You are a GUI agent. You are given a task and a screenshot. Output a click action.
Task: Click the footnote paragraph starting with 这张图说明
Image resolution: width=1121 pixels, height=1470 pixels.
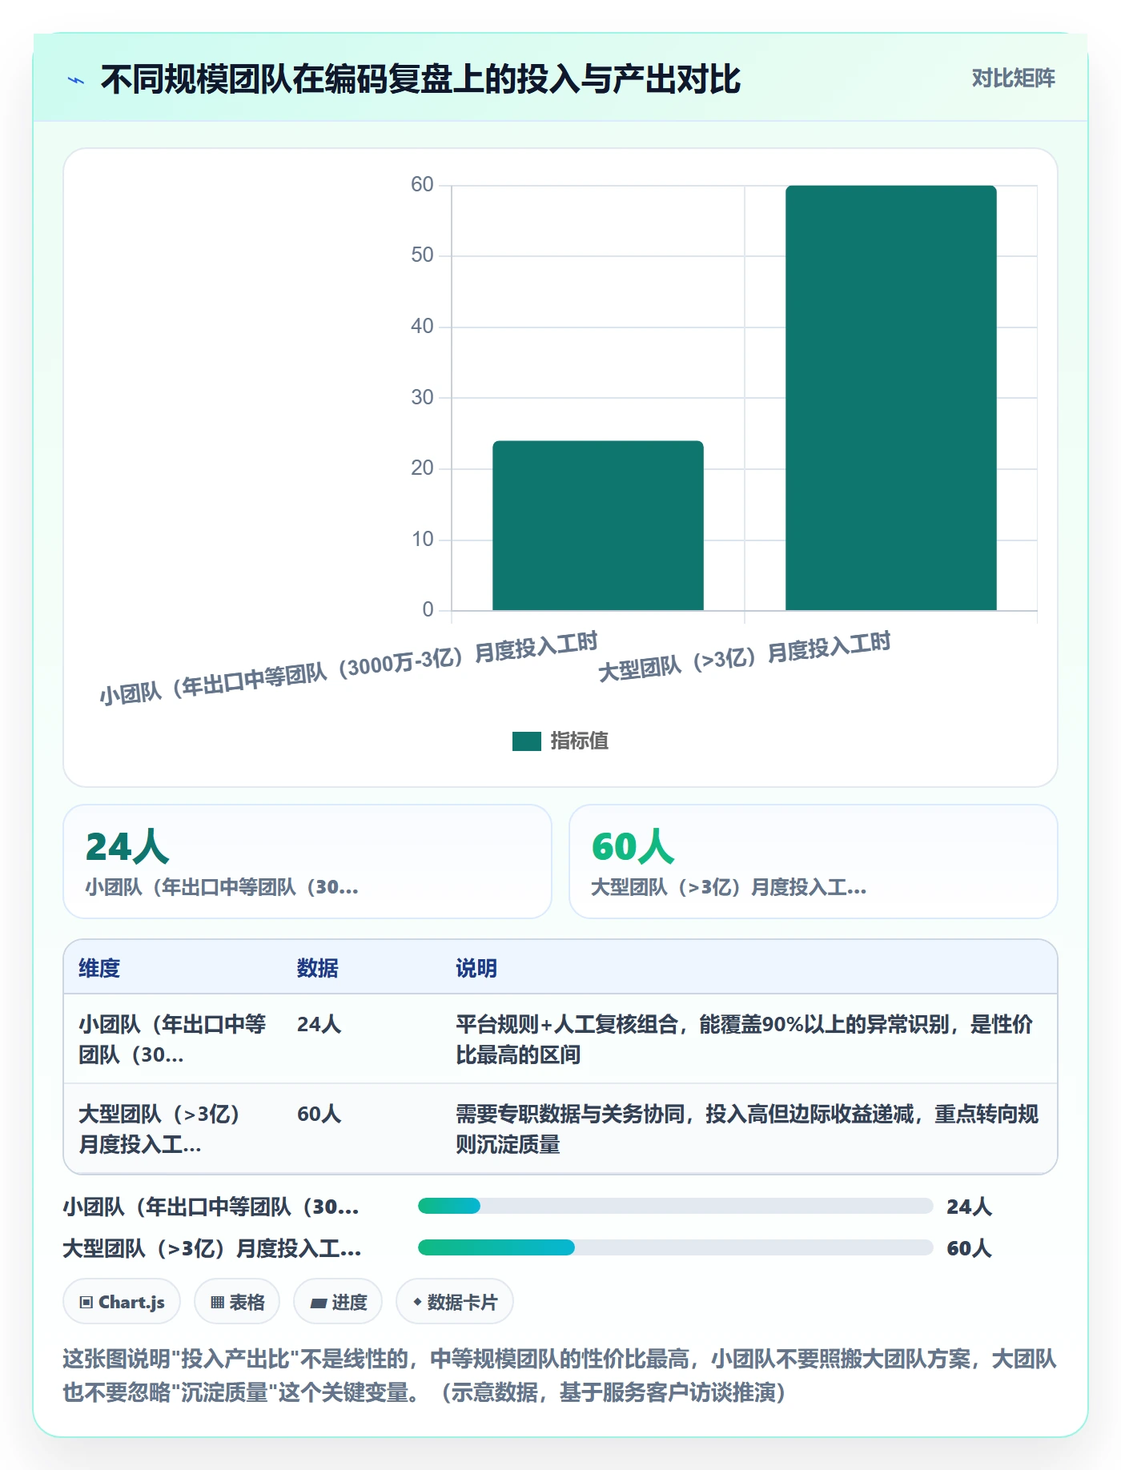[560, 1376]
